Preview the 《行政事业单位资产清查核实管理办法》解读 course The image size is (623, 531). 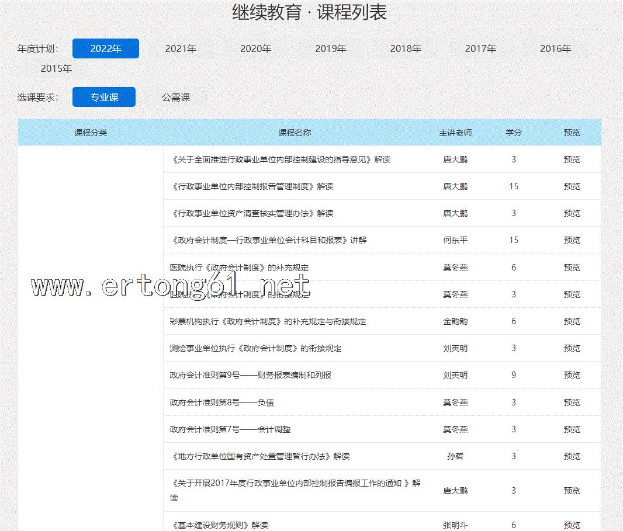point(572,213)
